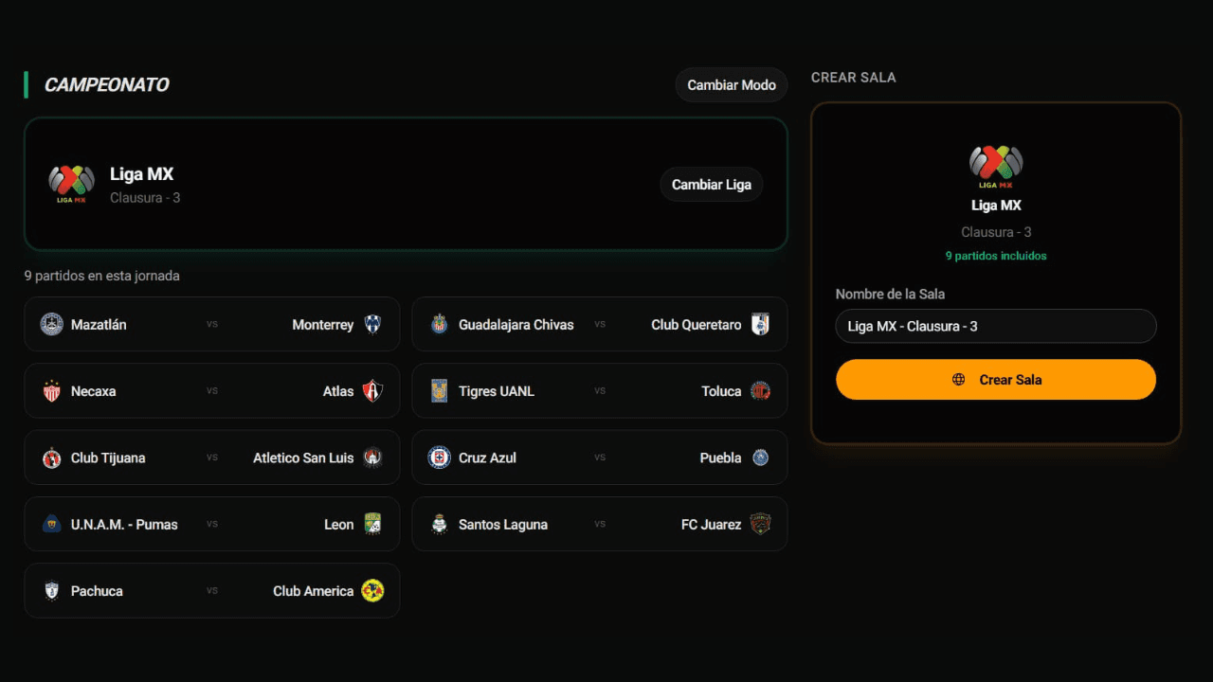
Task: Click the Club America team name
Action: point(314,591)
